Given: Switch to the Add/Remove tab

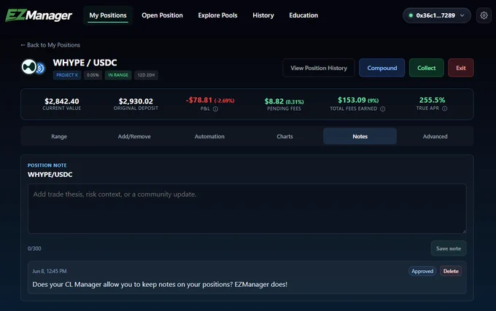Looking at the screenshot, I should (134, 136).
